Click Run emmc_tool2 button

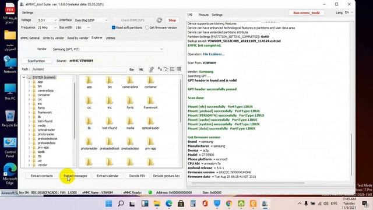[x=306, y=13]
